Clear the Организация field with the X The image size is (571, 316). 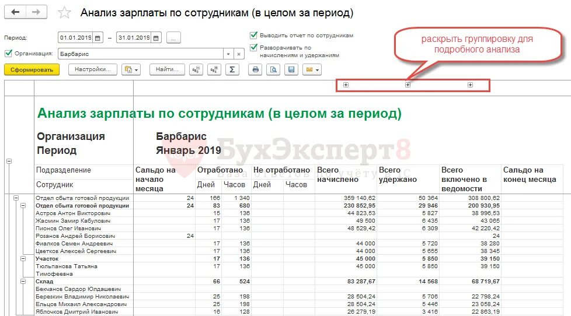[x=239, y=54]
